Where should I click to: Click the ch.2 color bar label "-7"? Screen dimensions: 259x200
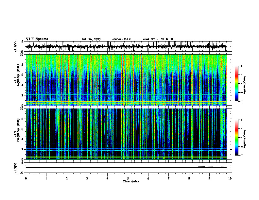click(x=241, y=156)
